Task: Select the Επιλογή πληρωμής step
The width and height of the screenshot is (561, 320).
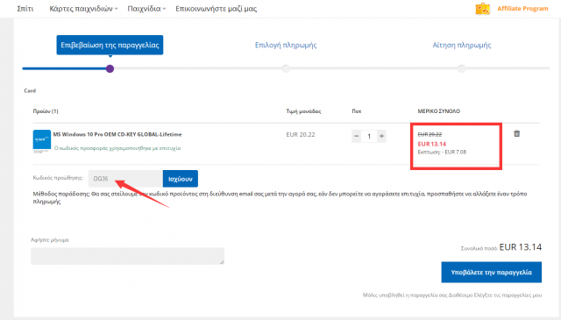Action: pos(286,45)
